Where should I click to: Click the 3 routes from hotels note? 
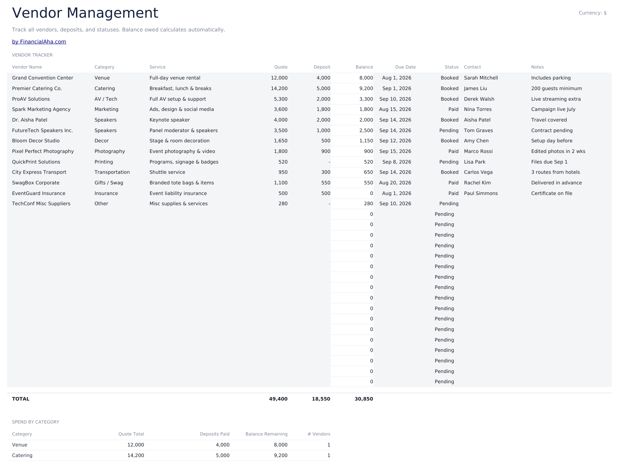[555, 172]
